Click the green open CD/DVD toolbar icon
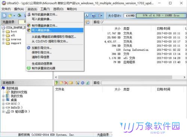 [x=19, y=16]
